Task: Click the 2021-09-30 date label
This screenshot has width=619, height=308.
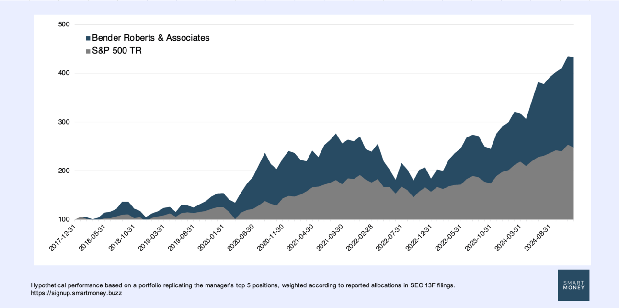Action: pos(330,237)
